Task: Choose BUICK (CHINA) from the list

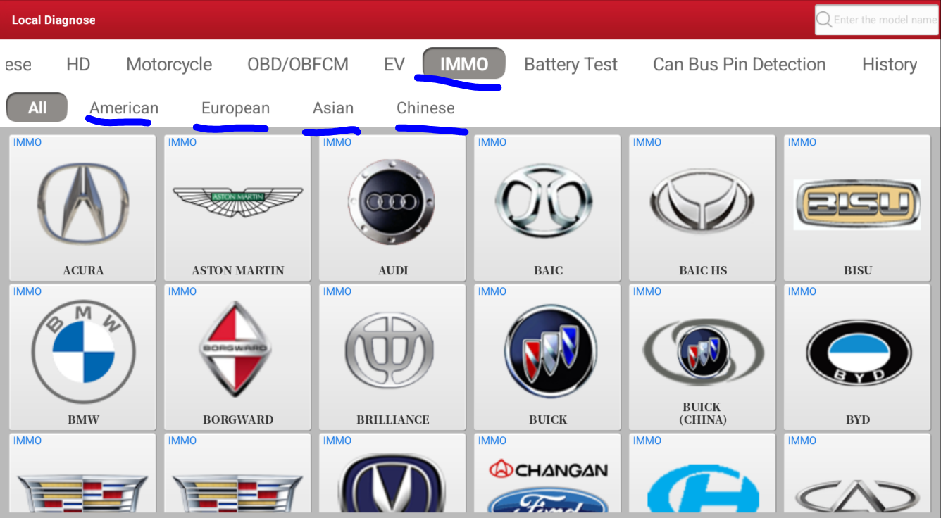Action: [702, 355]
